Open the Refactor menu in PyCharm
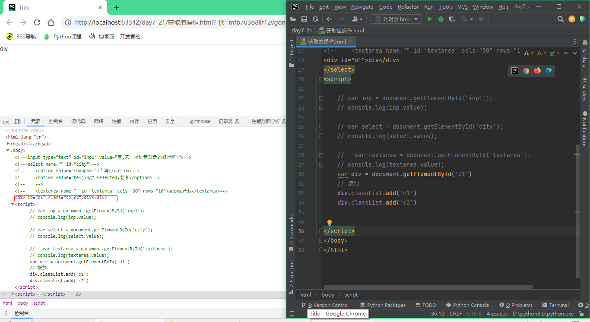The height and width of the screenshot is (322, 590). coord(408,6)
